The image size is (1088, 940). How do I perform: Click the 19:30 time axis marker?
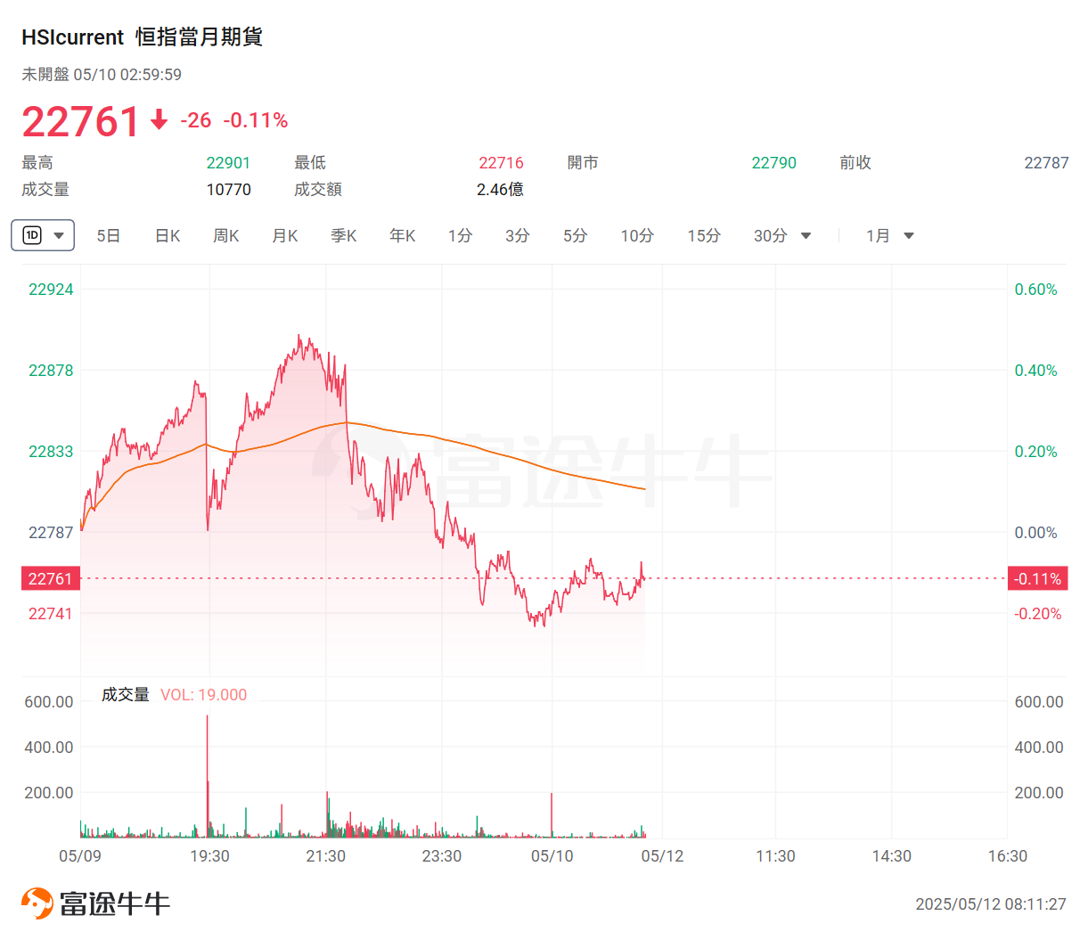point(209,856)
